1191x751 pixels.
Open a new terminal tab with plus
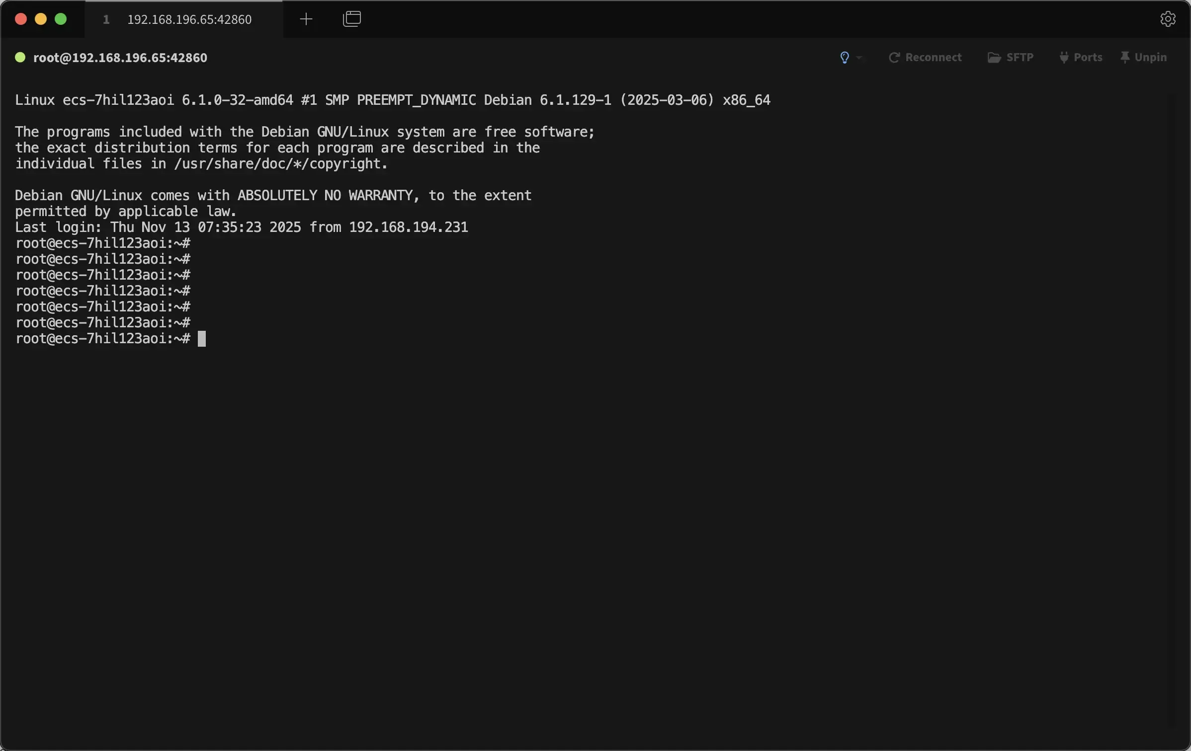[306, 19]
